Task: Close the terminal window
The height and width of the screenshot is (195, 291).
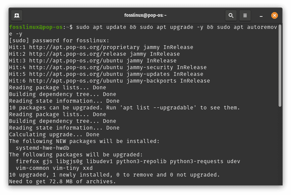Action: 274,15
